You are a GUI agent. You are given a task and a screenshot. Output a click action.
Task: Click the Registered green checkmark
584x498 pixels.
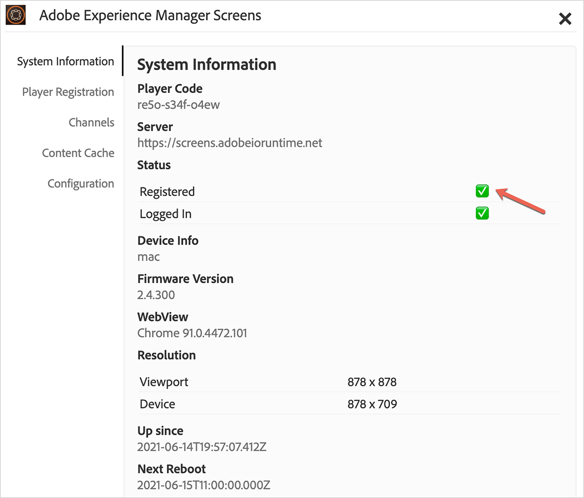(482, 191)
